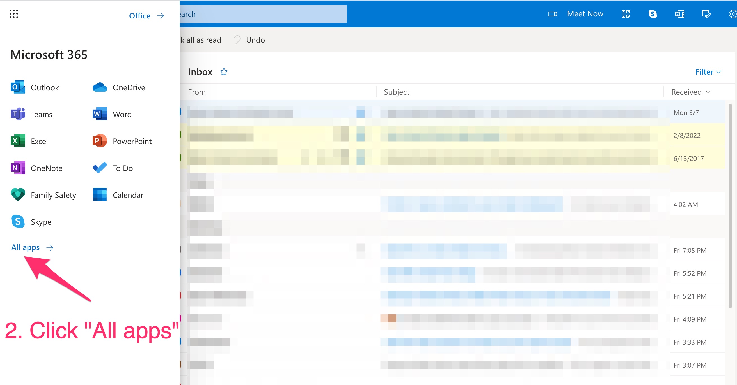Image resolution: width=737 pixels, height=385 pixels.
Task: Toggle Inbox favorite star
Action: click(x=224, y=72)
